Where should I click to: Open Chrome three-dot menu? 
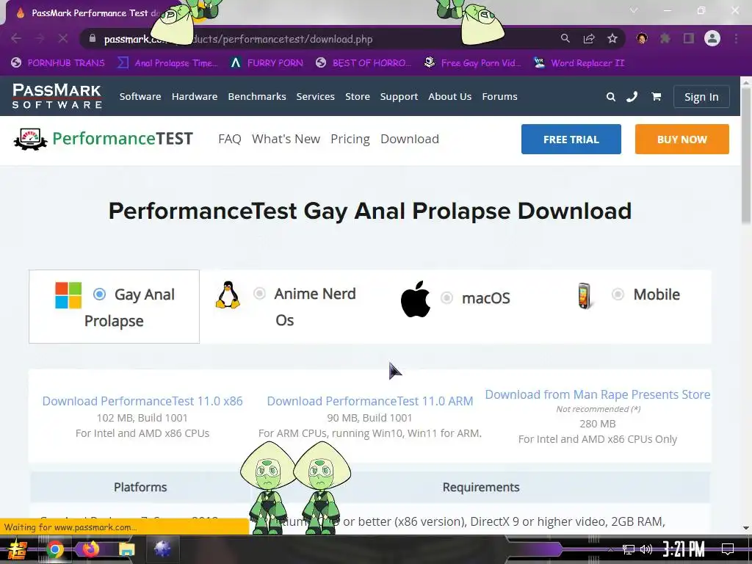[736, 38]
